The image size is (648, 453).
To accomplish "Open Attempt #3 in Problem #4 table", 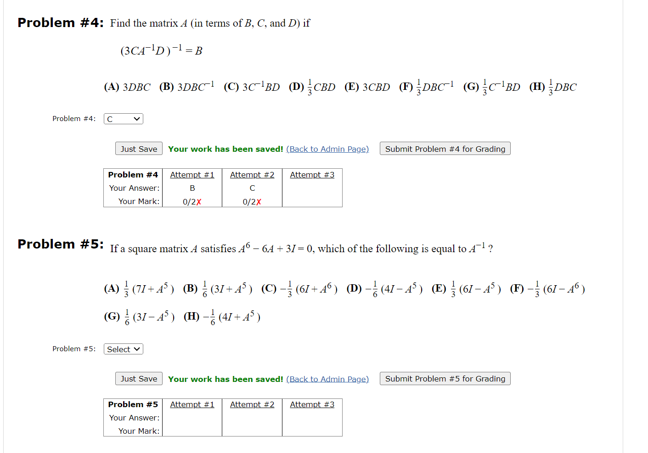I will click(312, 174).
